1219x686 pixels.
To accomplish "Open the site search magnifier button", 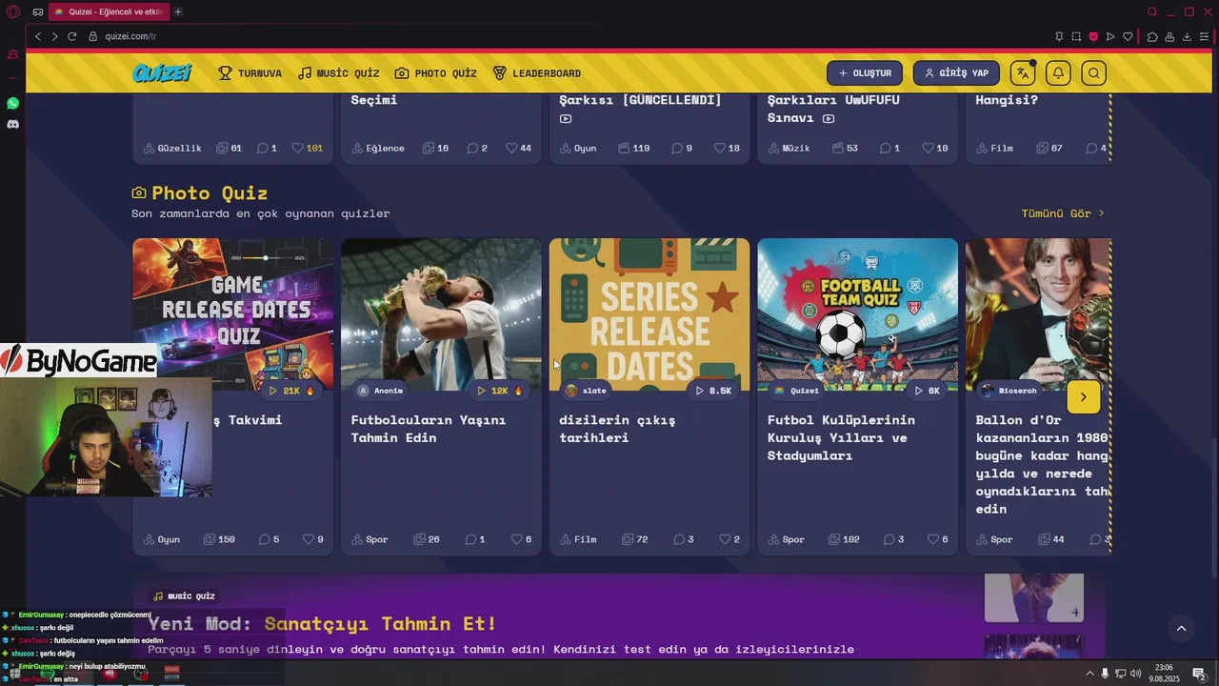I will point(1093,73).
